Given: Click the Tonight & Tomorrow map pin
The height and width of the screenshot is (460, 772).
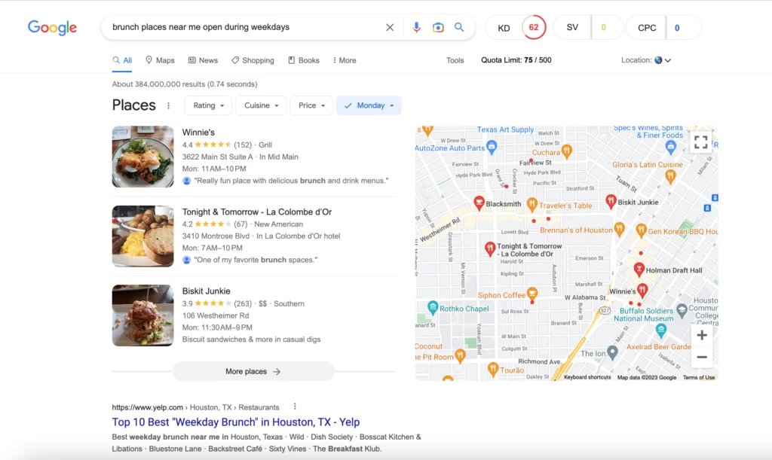Looking at the screenshot, I should point(490,248).
